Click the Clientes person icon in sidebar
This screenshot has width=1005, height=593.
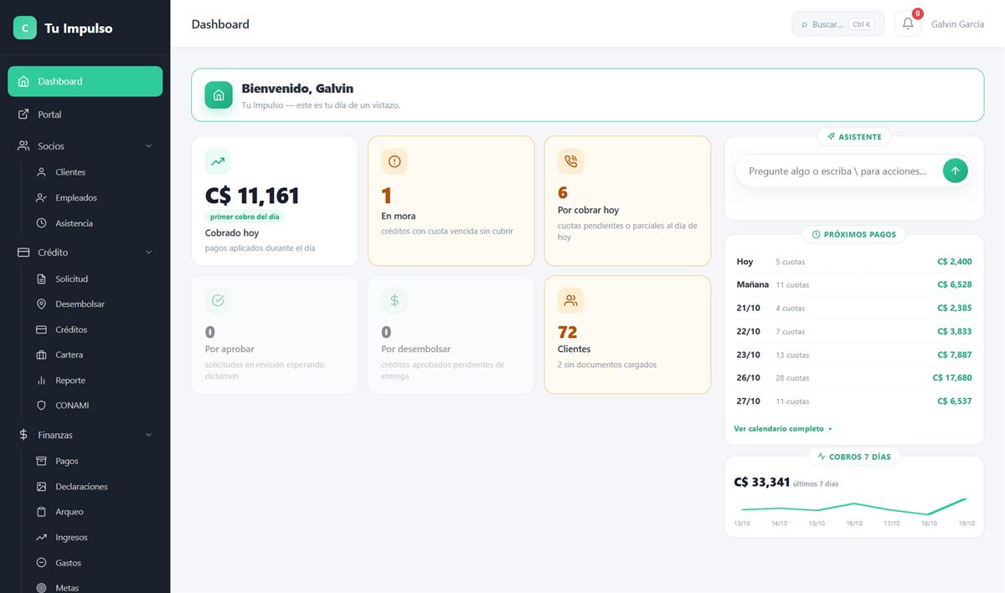pos(41,172)
